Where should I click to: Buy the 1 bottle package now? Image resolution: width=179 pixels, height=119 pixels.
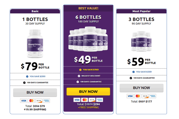click(x=35, y=93)
